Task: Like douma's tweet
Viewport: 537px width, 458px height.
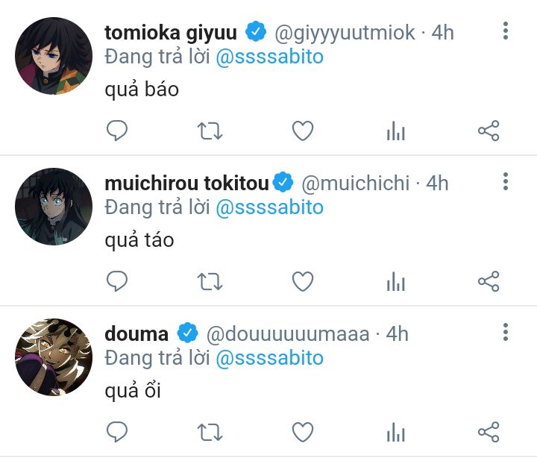Action: coord(302,431)
